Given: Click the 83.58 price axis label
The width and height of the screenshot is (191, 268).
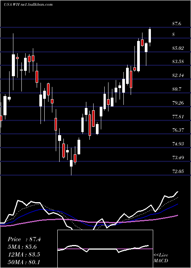Looking at the screenshot, I should click(x=178, y=61).
